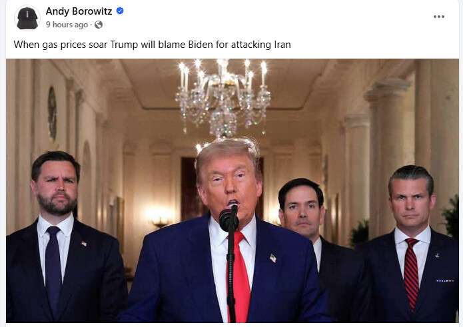Image resolution: width=463 pixels, height=327 pixels.
Task: Click the glowing wall sconce lamp
Action: tap(160, 218)
